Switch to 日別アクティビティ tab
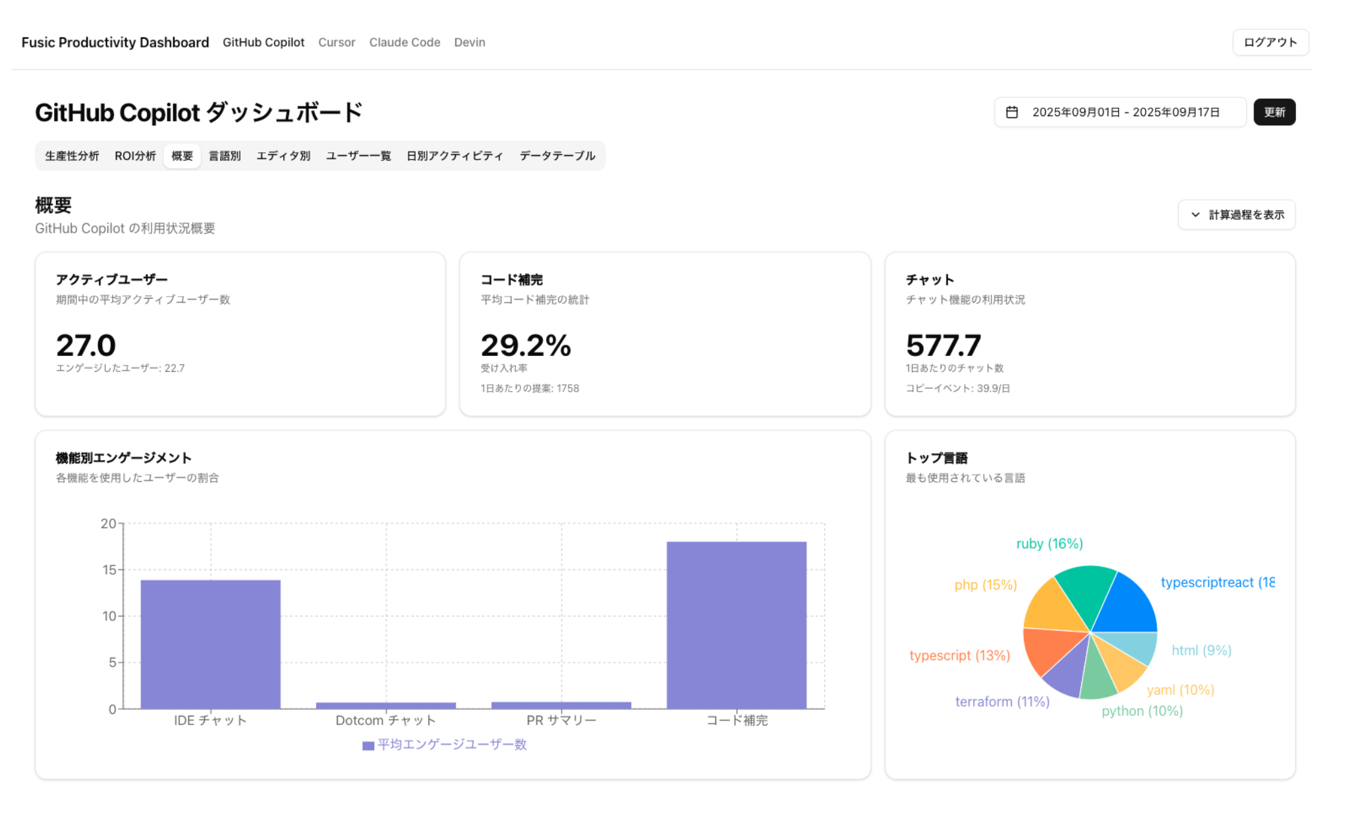 [455, 156]
